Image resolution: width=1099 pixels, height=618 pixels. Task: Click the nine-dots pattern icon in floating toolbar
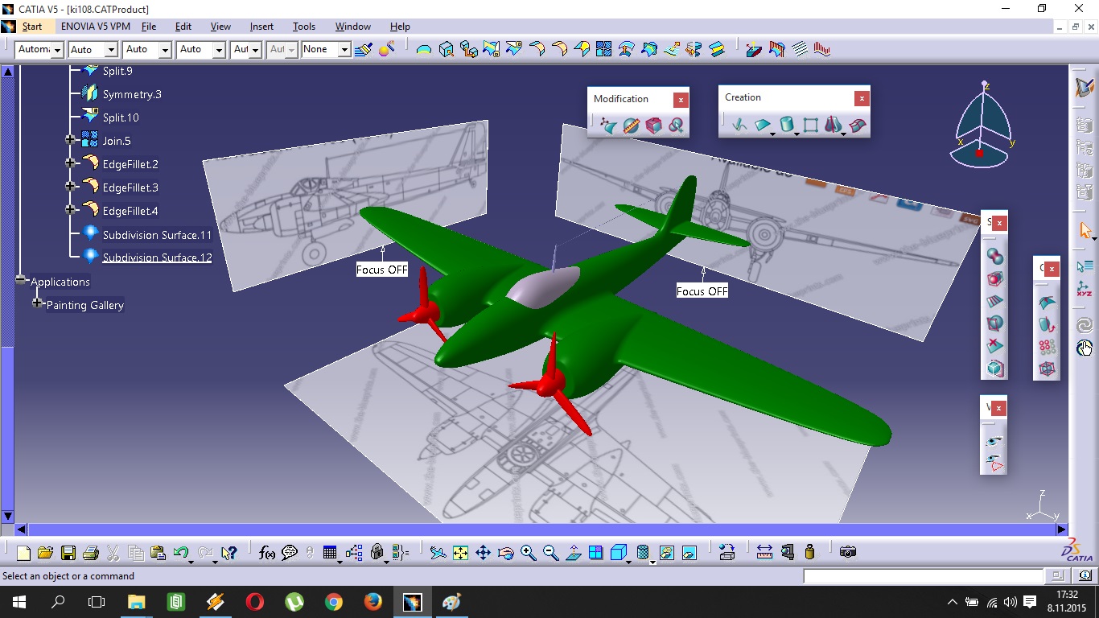click(x=1047, y=347)
